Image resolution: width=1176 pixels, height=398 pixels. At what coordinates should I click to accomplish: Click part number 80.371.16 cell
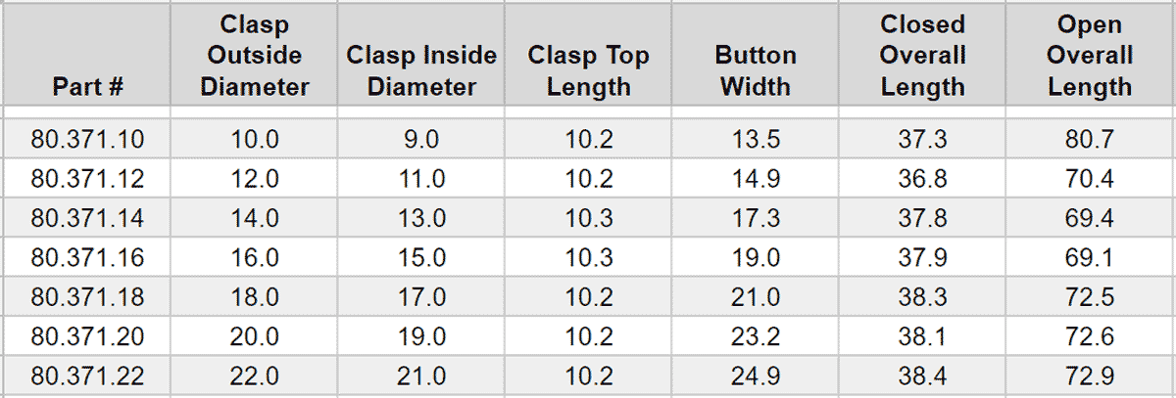[87, 258]
